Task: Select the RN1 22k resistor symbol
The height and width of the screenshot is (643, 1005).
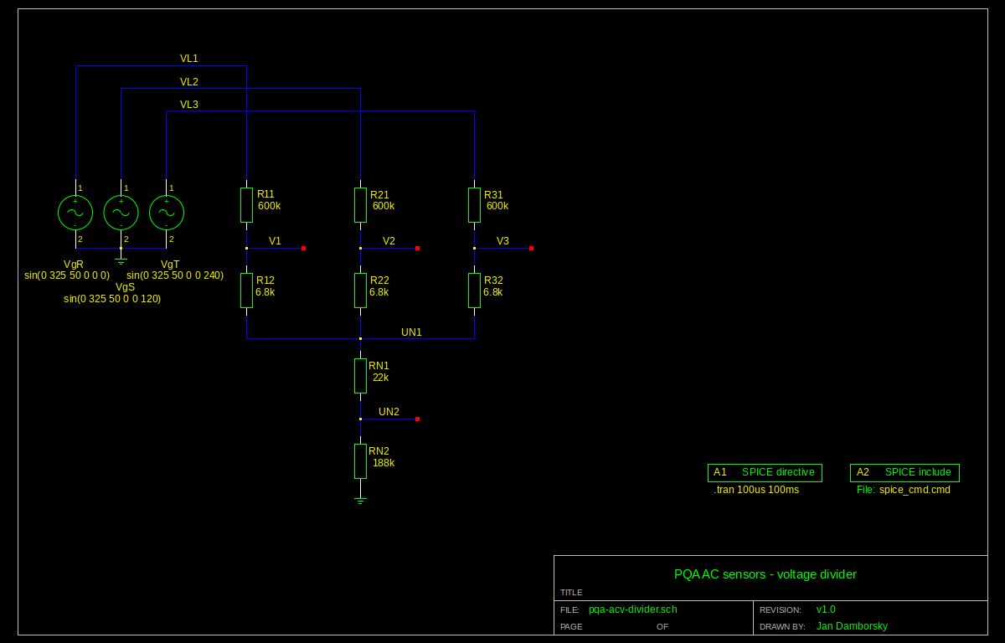Action: [x=360, y=376]
